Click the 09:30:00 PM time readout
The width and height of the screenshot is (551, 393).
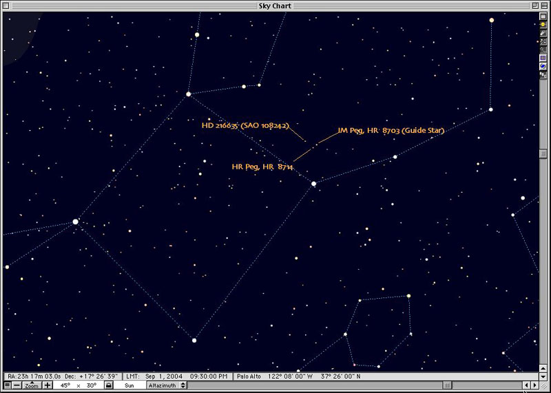[209, 376]
